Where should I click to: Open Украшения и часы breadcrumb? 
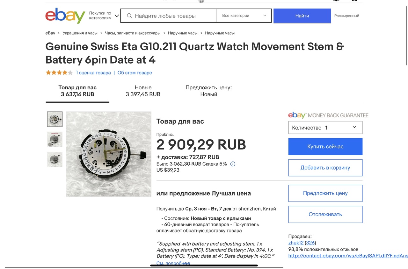[x=80, y=33]
